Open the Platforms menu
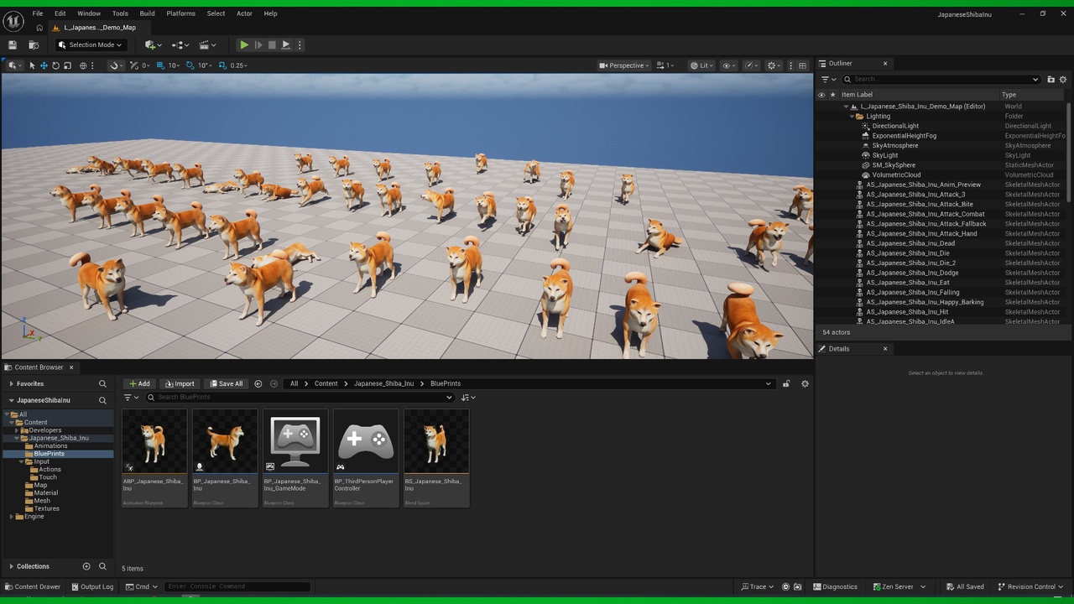This screenshot has width=1074, height=604. 180,13
